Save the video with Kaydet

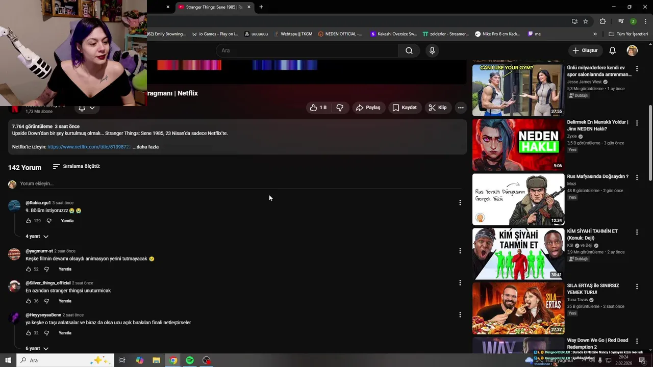(x=405, y=108)
